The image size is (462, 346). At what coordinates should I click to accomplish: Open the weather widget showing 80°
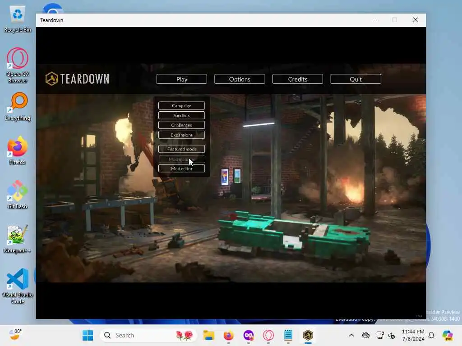(15, 335)
